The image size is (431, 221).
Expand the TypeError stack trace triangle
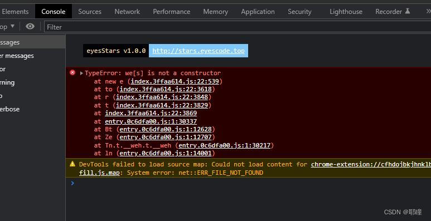point(81,73)
